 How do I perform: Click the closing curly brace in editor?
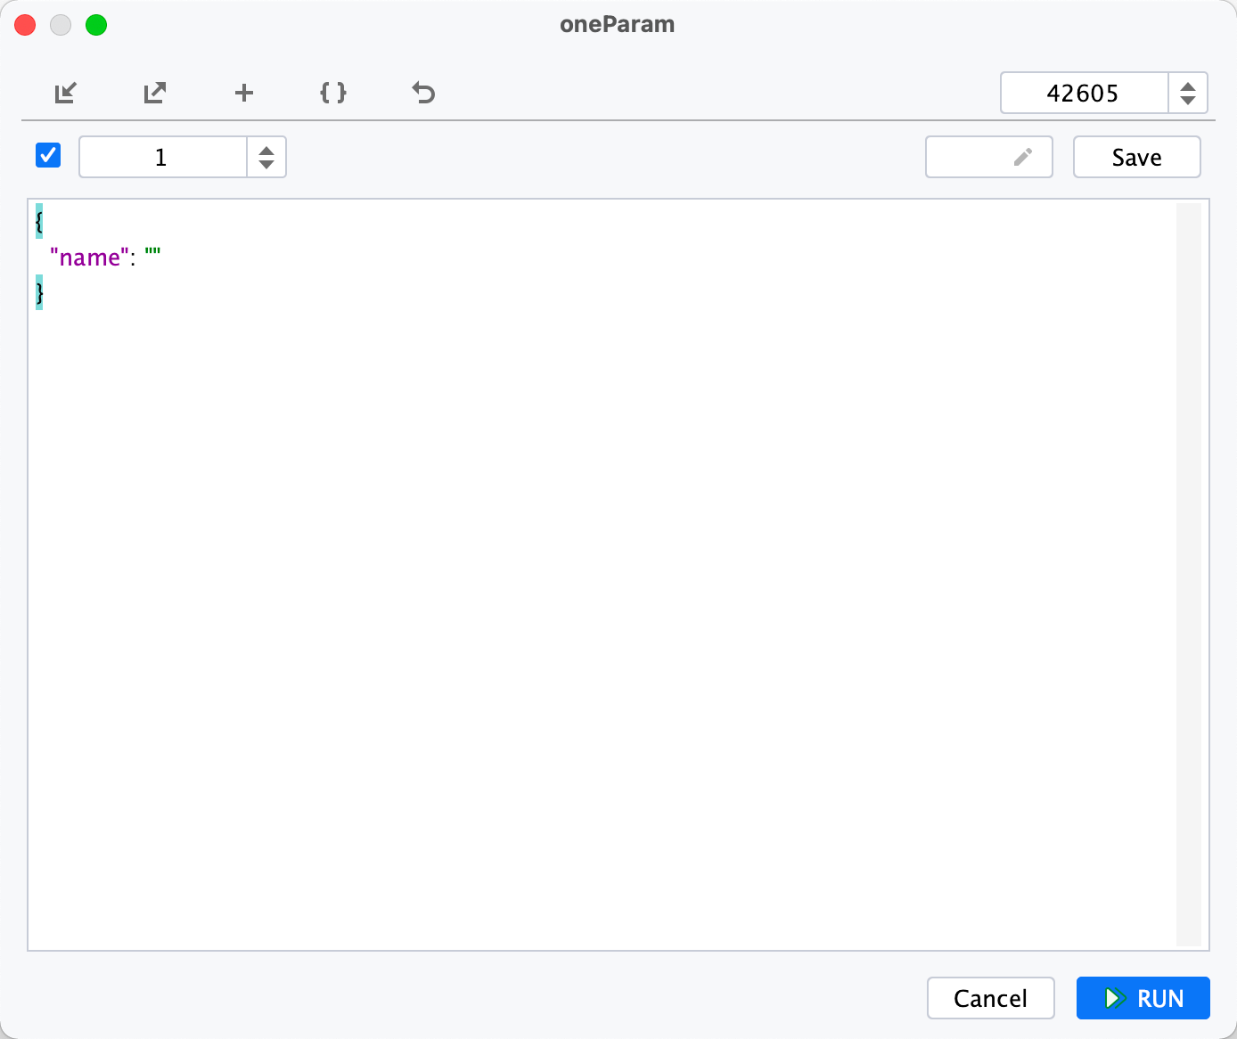(x=39, y=292)
